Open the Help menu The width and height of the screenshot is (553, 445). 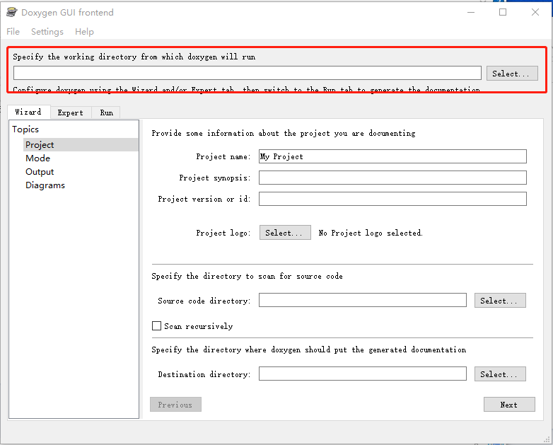coord(84,32)
